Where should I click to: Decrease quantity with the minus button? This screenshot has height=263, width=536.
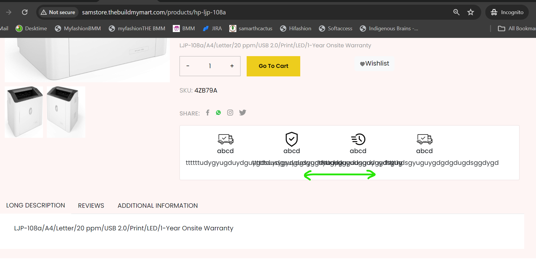188,66
